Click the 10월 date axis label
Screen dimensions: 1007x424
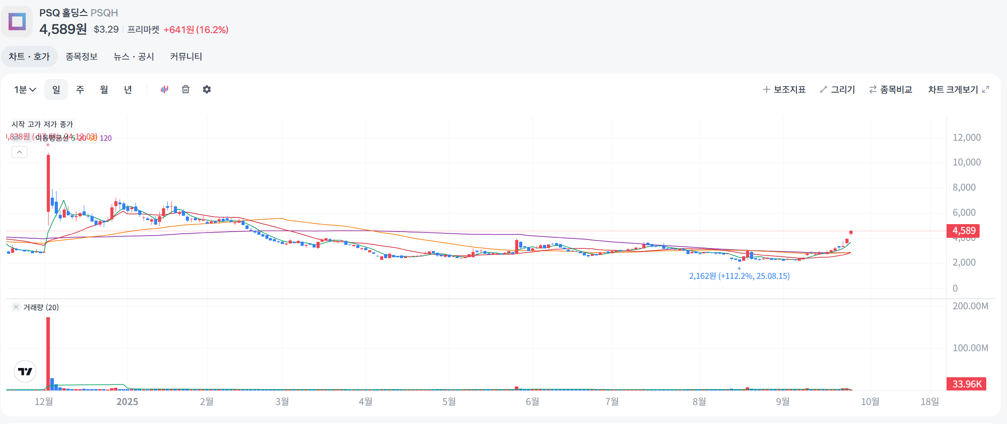click(x=870, y=401)
